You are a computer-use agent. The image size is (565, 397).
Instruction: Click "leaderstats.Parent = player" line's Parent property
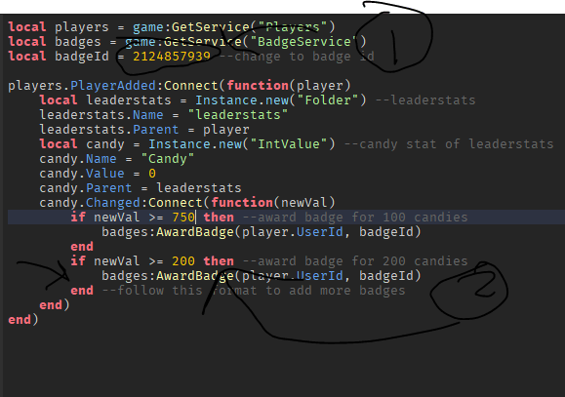(156, 130)
